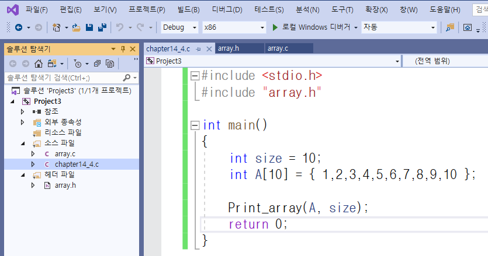Viewport: 488px width, 256px height.
Task: Open the 분석(N) menu
Action: 307,10
